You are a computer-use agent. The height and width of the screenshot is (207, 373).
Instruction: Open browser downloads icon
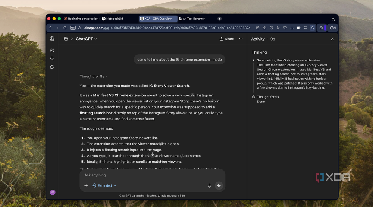(292, 28)
